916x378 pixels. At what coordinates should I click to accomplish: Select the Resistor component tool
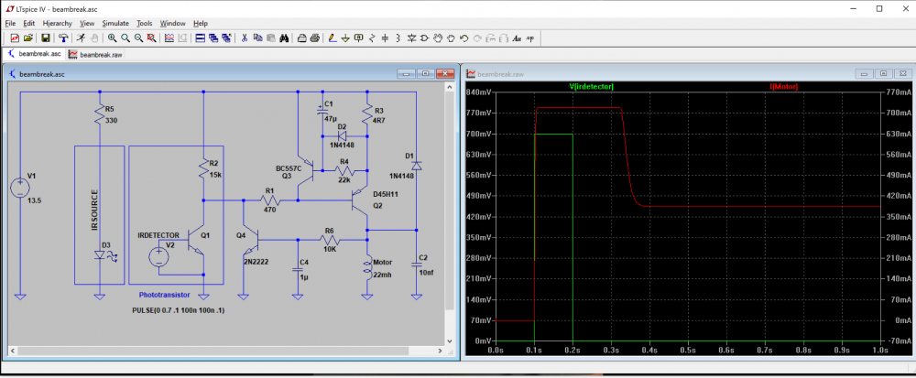(372, 38)
